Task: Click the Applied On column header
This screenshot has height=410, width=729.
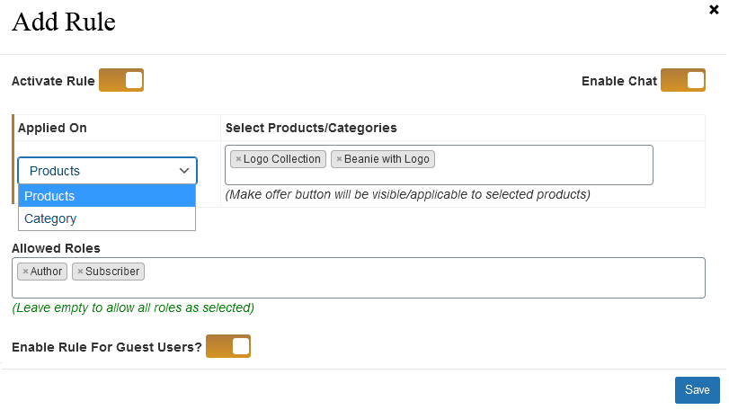Action: (52, 129)
